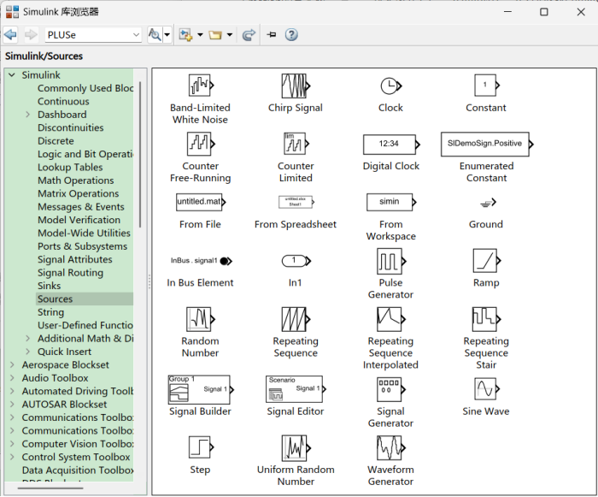This screenshot has width=598, height=497.
Task: Select the Constant block icon
Action: pyautogui.click(x=487, y=86)
